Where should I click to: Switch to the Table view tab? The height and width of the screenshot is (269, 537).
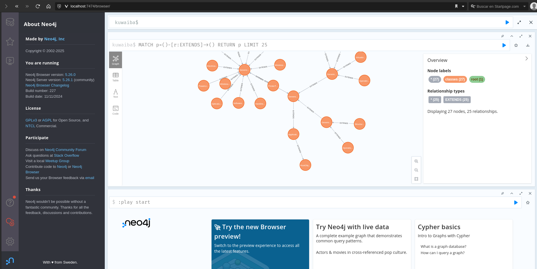(x=115, y=77)
